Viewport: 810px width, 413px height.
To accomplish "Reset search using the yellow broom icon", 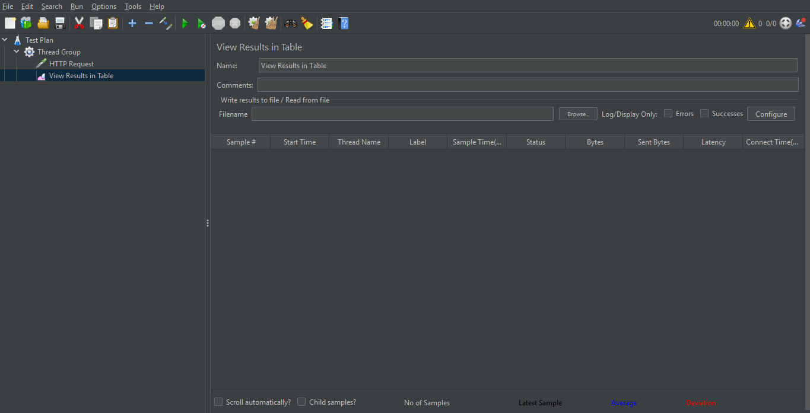I will click(x=307, y=23).
